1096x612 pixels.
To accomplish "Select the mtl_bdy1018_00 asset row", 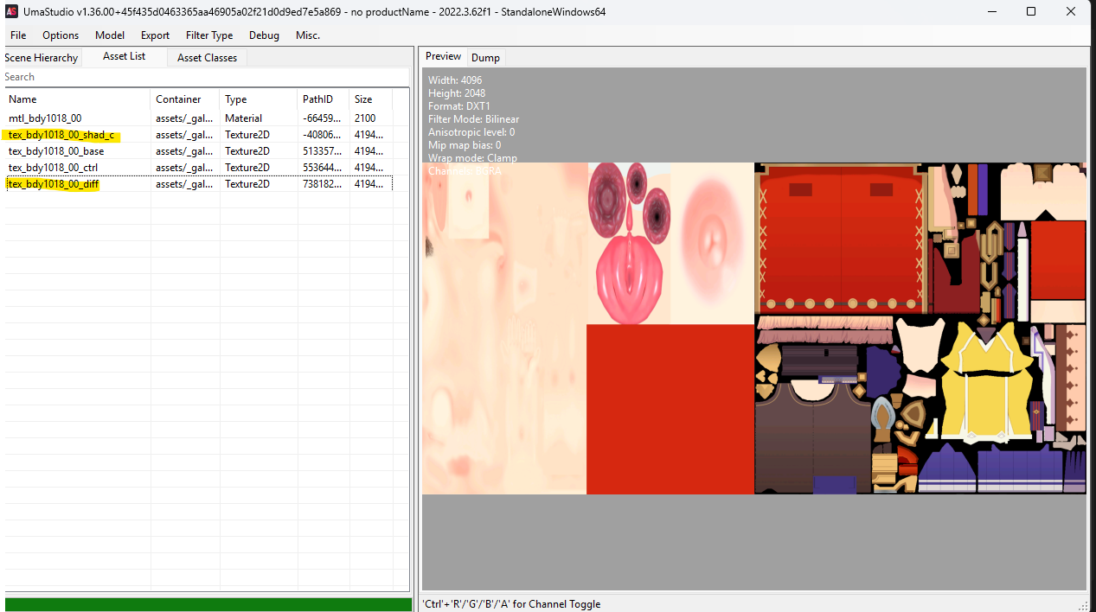I will tap(199, 118).
